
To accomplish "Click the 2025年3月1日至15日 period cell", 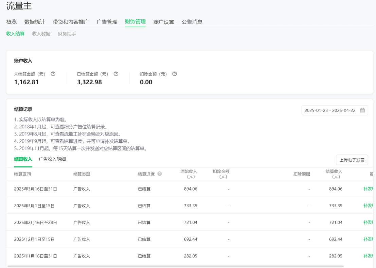I will pyautogui.click(x=34, y=206).
